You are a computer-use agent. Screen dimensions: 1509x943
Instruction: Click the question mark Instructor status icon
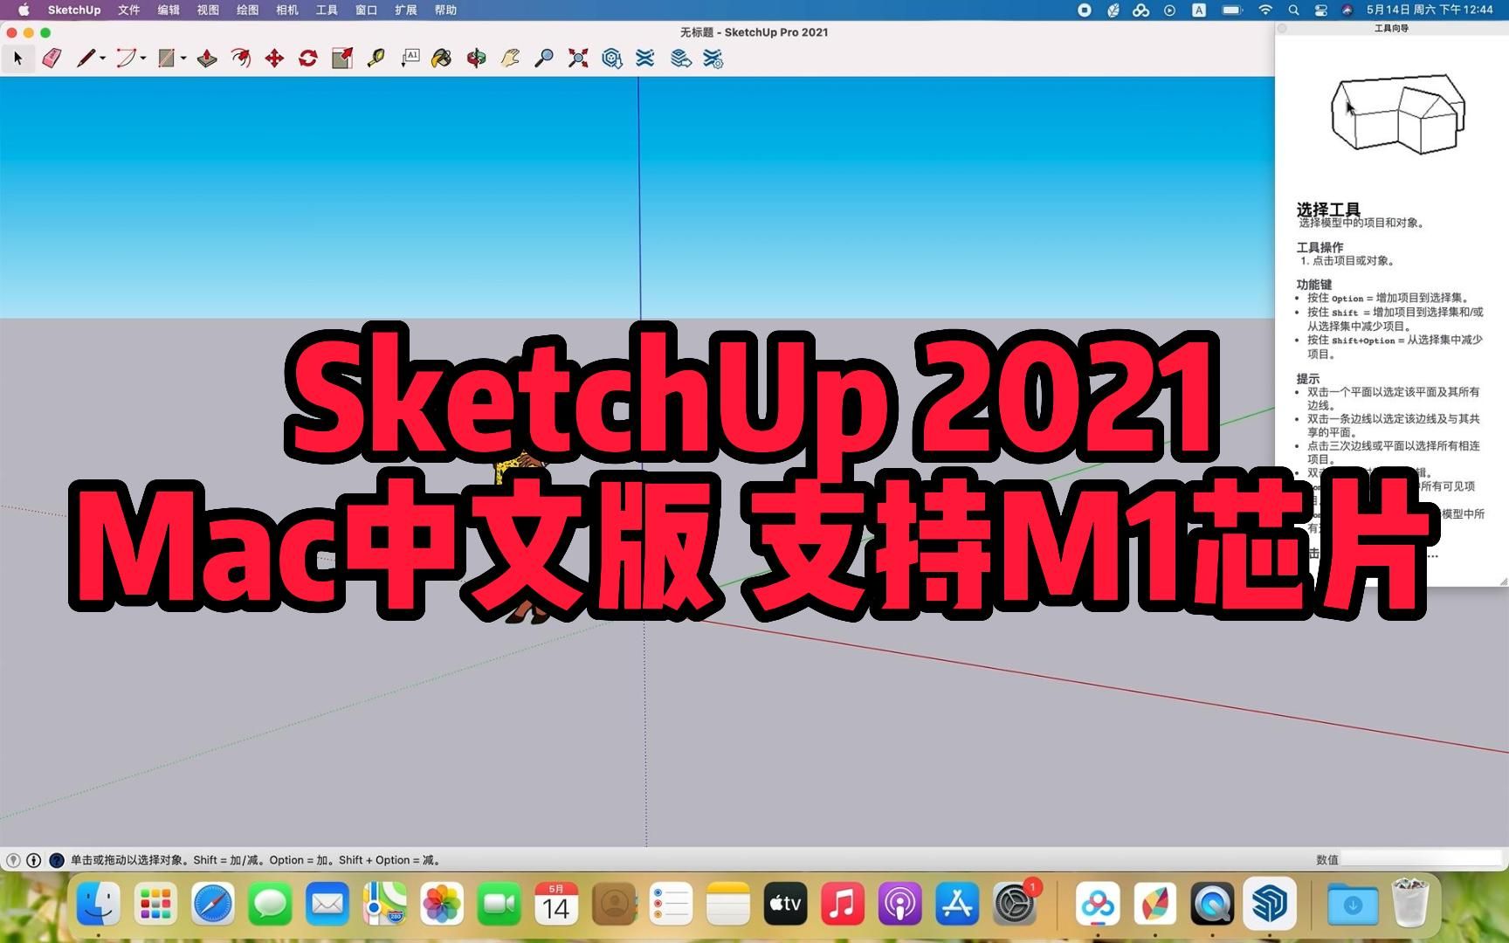point(57,860)
